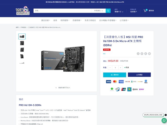Click the online support chat bubble text
Screen dimensions: 167x125
coord(153,115)
